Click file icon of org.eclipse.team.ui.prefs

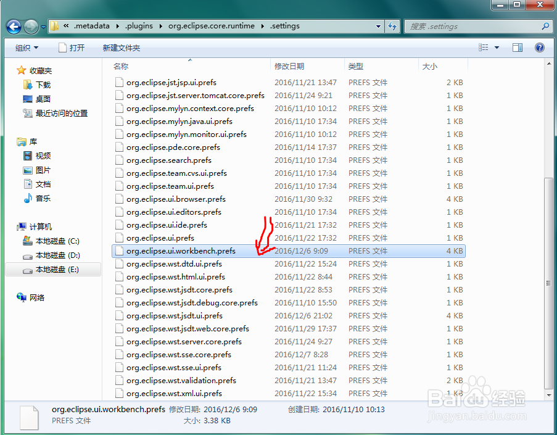[x=120, y=186]
